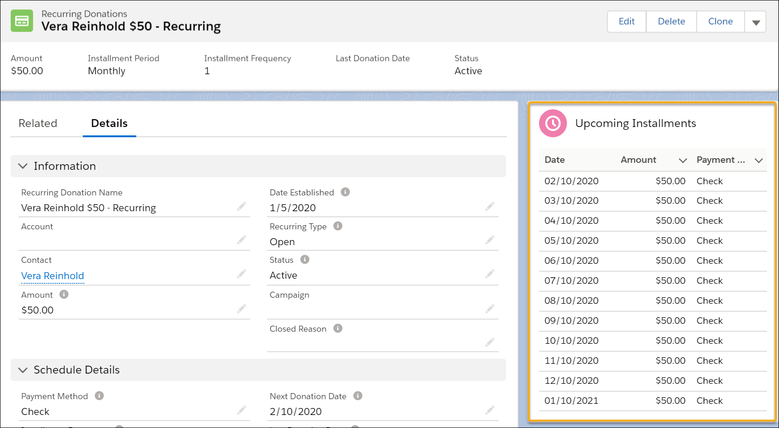Click the Recurring Type value Open
Screen dimensions: 779x428
[282, 242]
